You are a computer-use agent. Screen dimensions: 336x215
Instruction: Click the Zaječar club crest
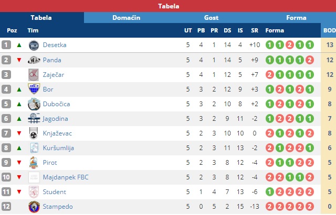(34, 75)
